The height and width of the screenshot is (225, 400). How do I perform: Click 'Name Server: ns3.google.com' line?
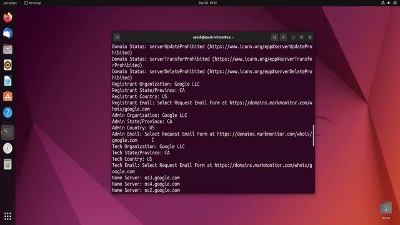146,177
